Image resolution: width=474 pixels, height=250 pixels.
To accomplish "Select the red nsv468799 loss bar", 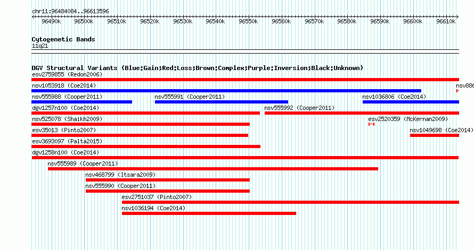I will (168, 180).
